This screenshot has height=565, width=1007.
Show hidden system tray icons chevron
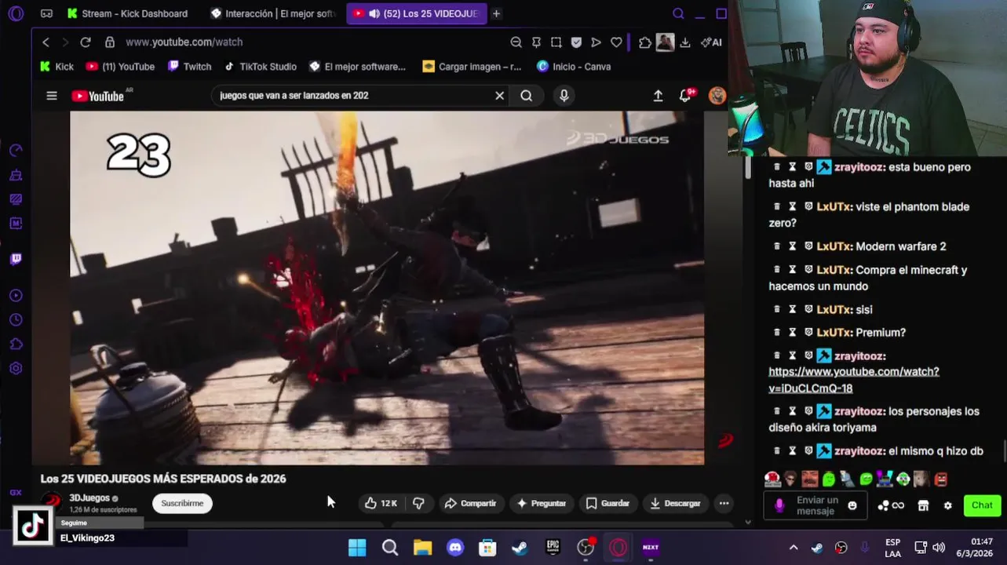(794, 548)
